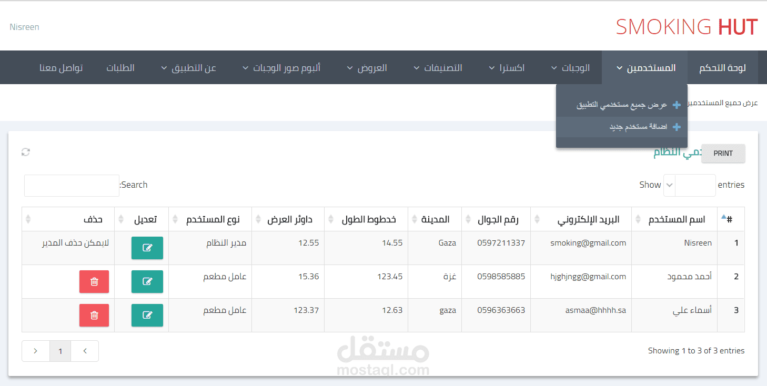This screenshot has width=767, height=386.
Task: Click phone number 0598585885
Action: pos(501,277)
